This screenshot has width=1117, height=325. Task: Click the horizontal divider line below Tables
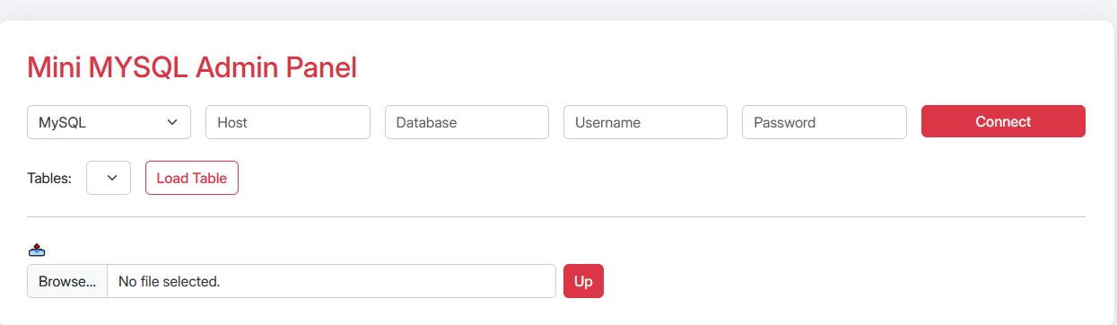coord(556,216)
